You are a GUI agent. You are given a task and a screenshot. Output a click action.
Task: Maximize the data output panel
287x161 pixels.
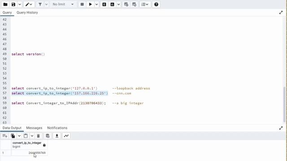(281, 128)
